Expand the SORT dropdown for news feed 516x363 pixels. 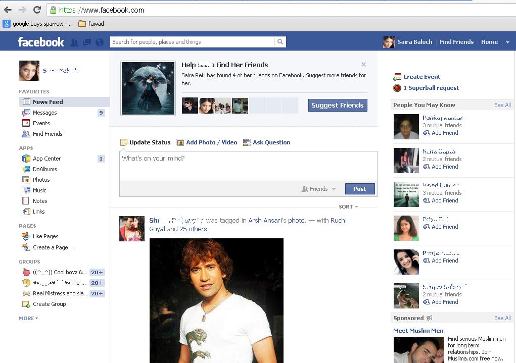tap(348, 207)
